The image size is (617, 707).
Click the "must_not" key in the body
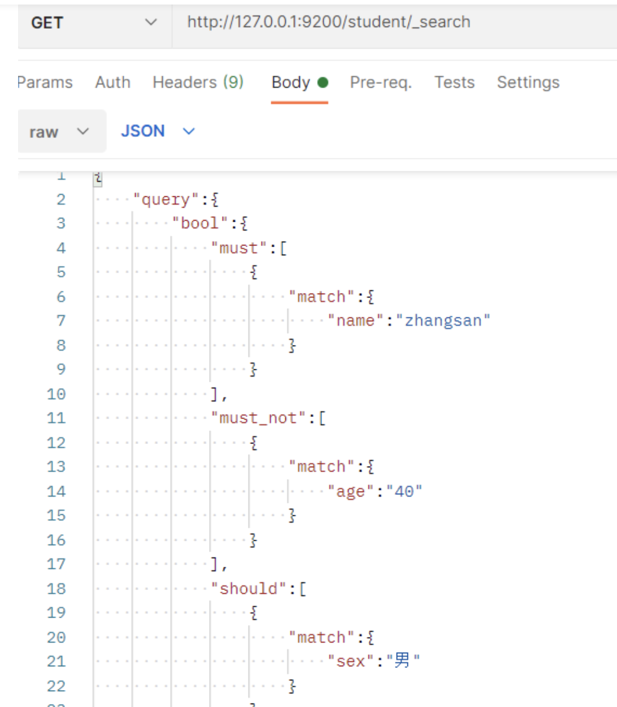click(259, 418)
